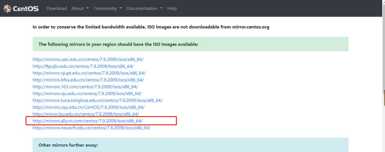The width and height of the screenshot is (385, 152).
Task: Expand the About dropdown menu
Action: [x=80, y=8]
